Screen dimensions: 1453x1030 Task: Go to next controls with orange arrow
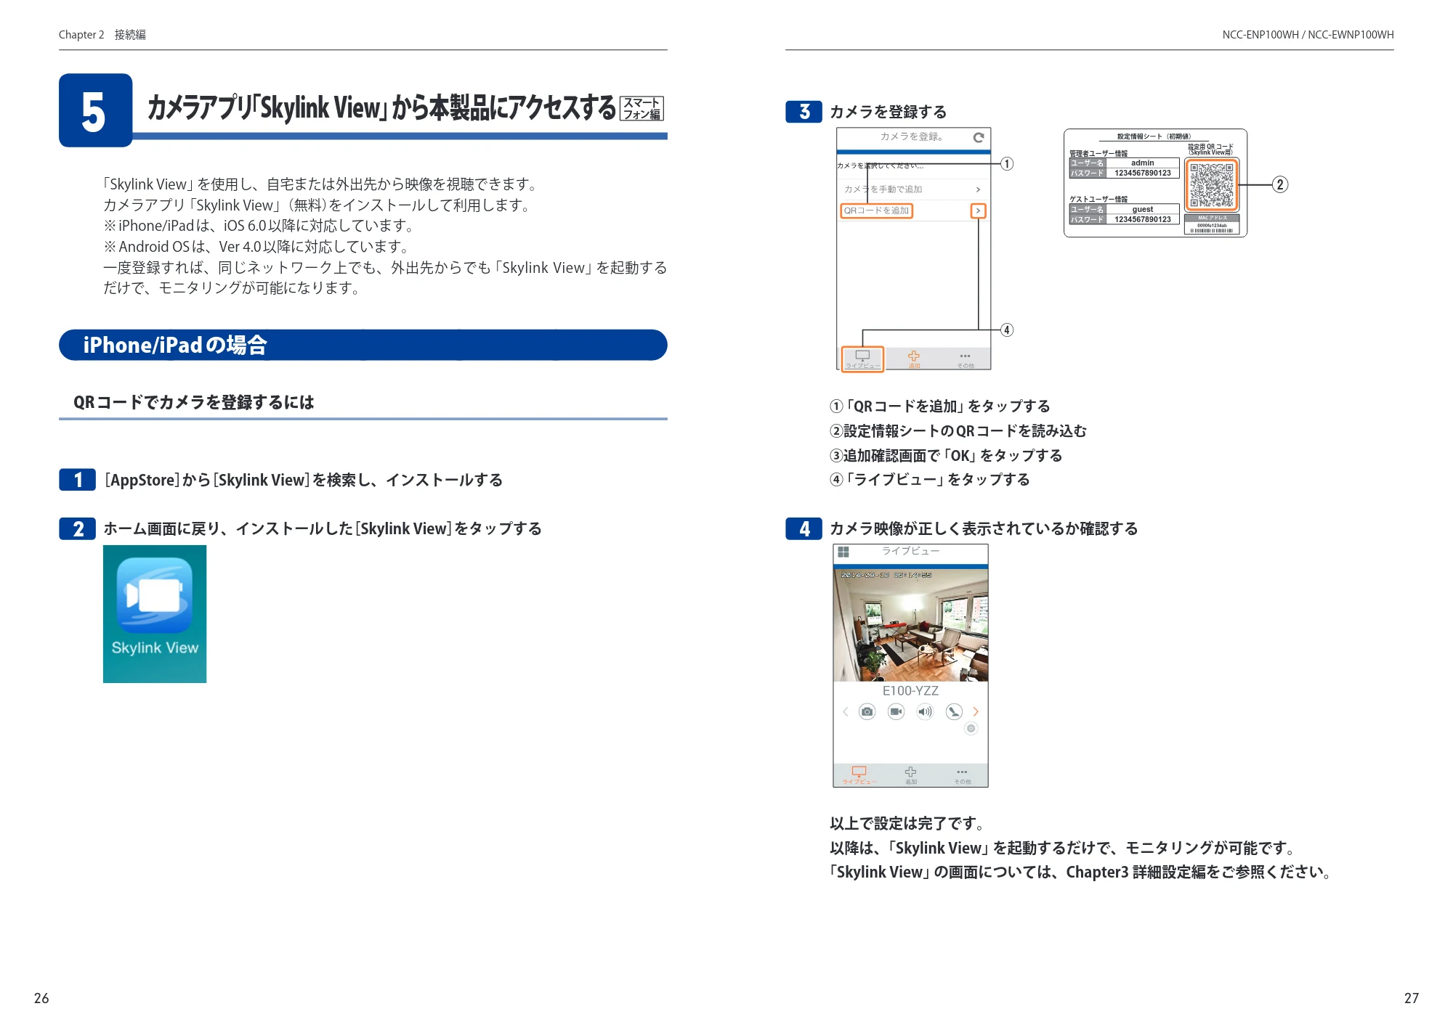(x=976, y=711)
